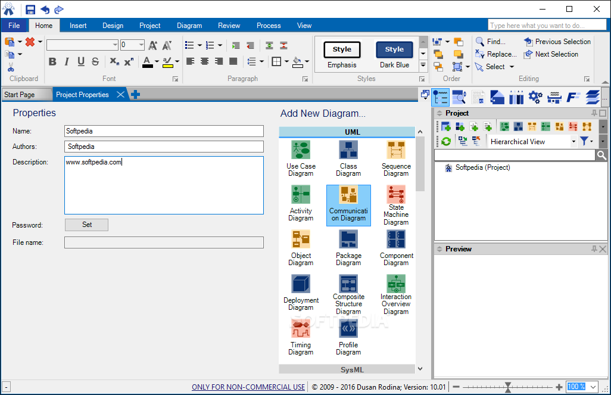Image resolution: width=611 pixels, height=395 pixels.
Task: Select the Package Diagram icon
Action: pyautogui.click(x=348, y=239)
